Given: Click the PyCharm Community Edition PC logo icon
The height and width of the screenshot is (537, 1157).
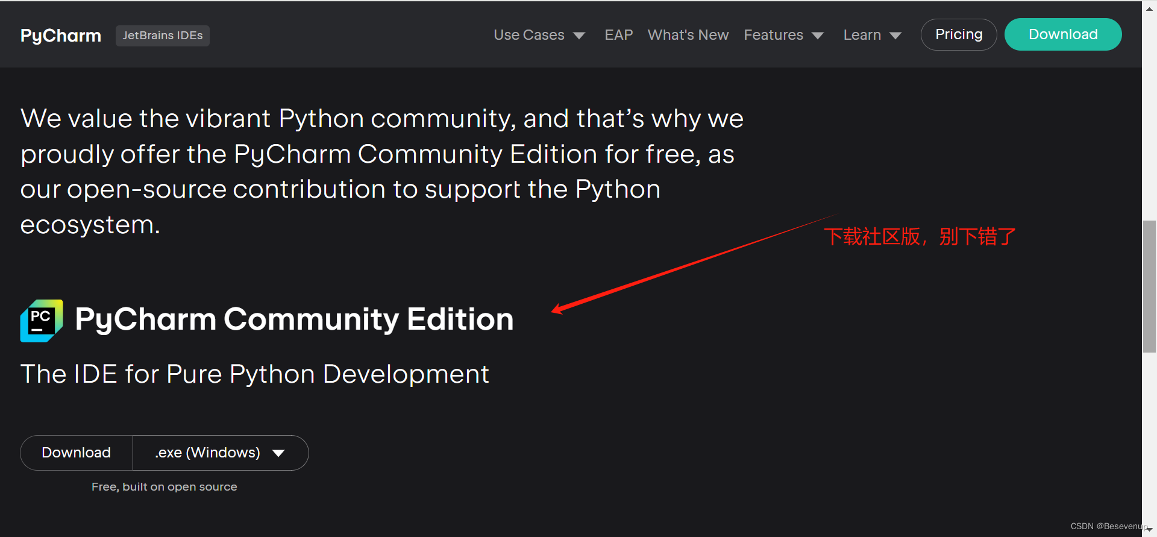Looking at the screenshot, I should (42, 321).
